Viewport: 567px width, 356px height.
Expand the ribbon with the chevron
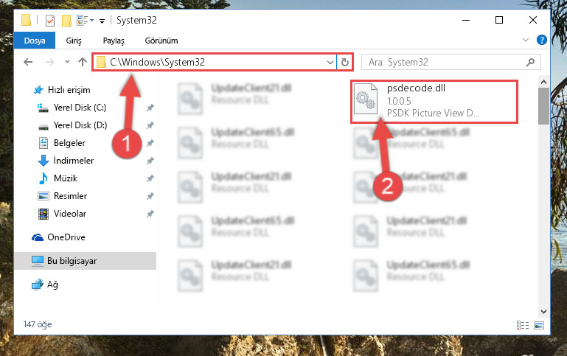pos(526,40)
